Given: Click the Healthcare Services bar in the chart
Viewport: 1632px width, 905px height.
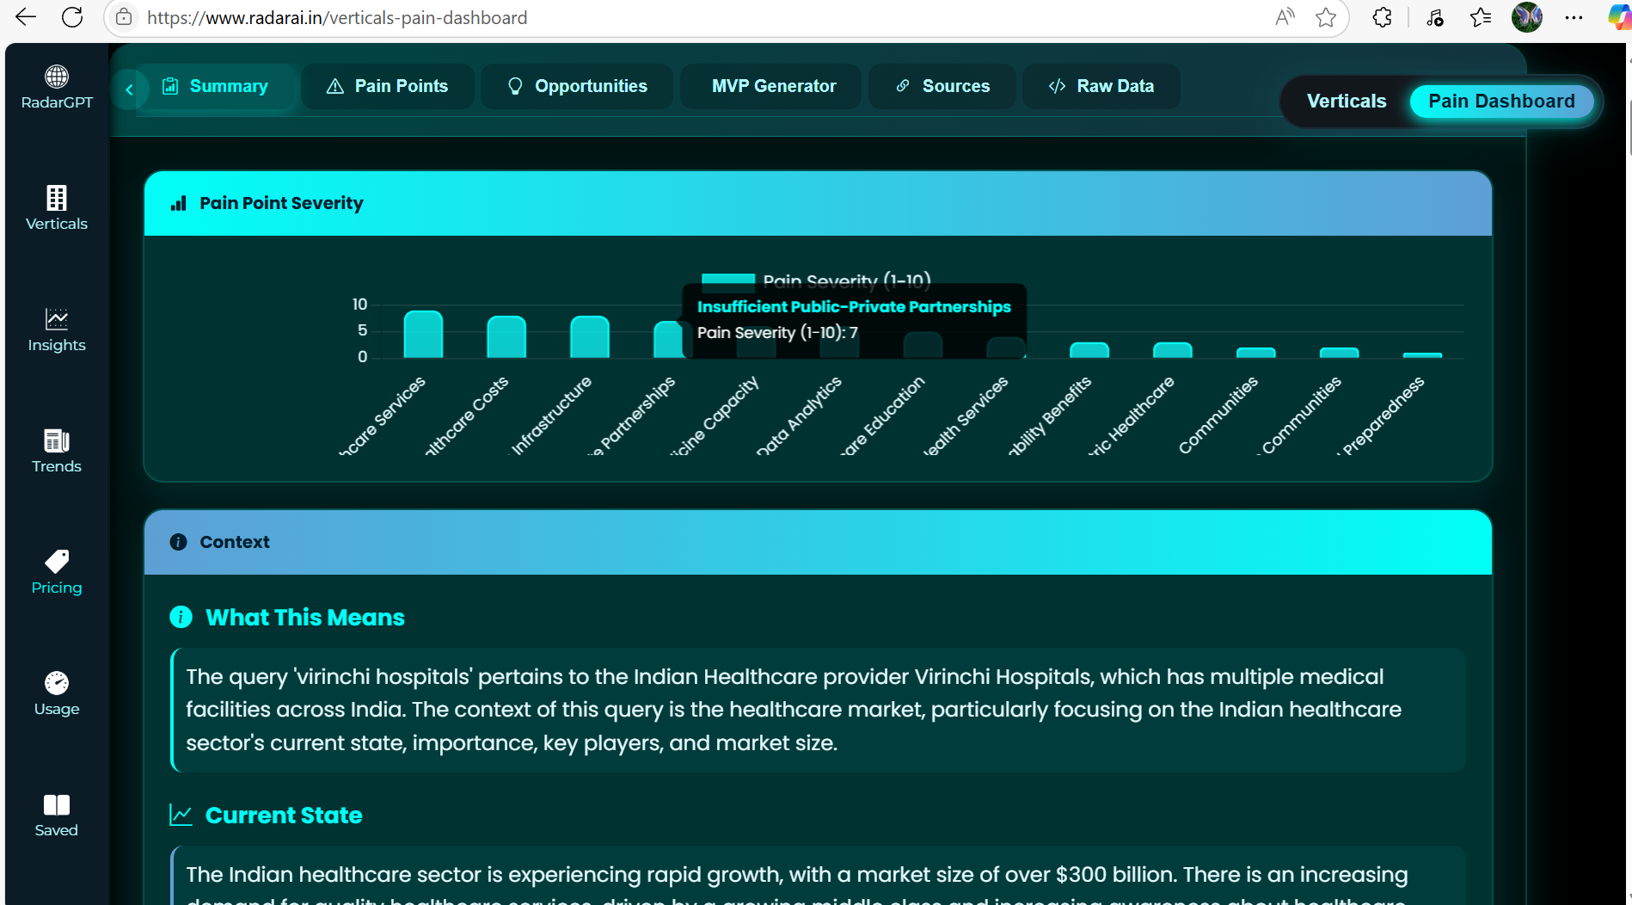Looking at the screenshot, I should pos(423,334).
